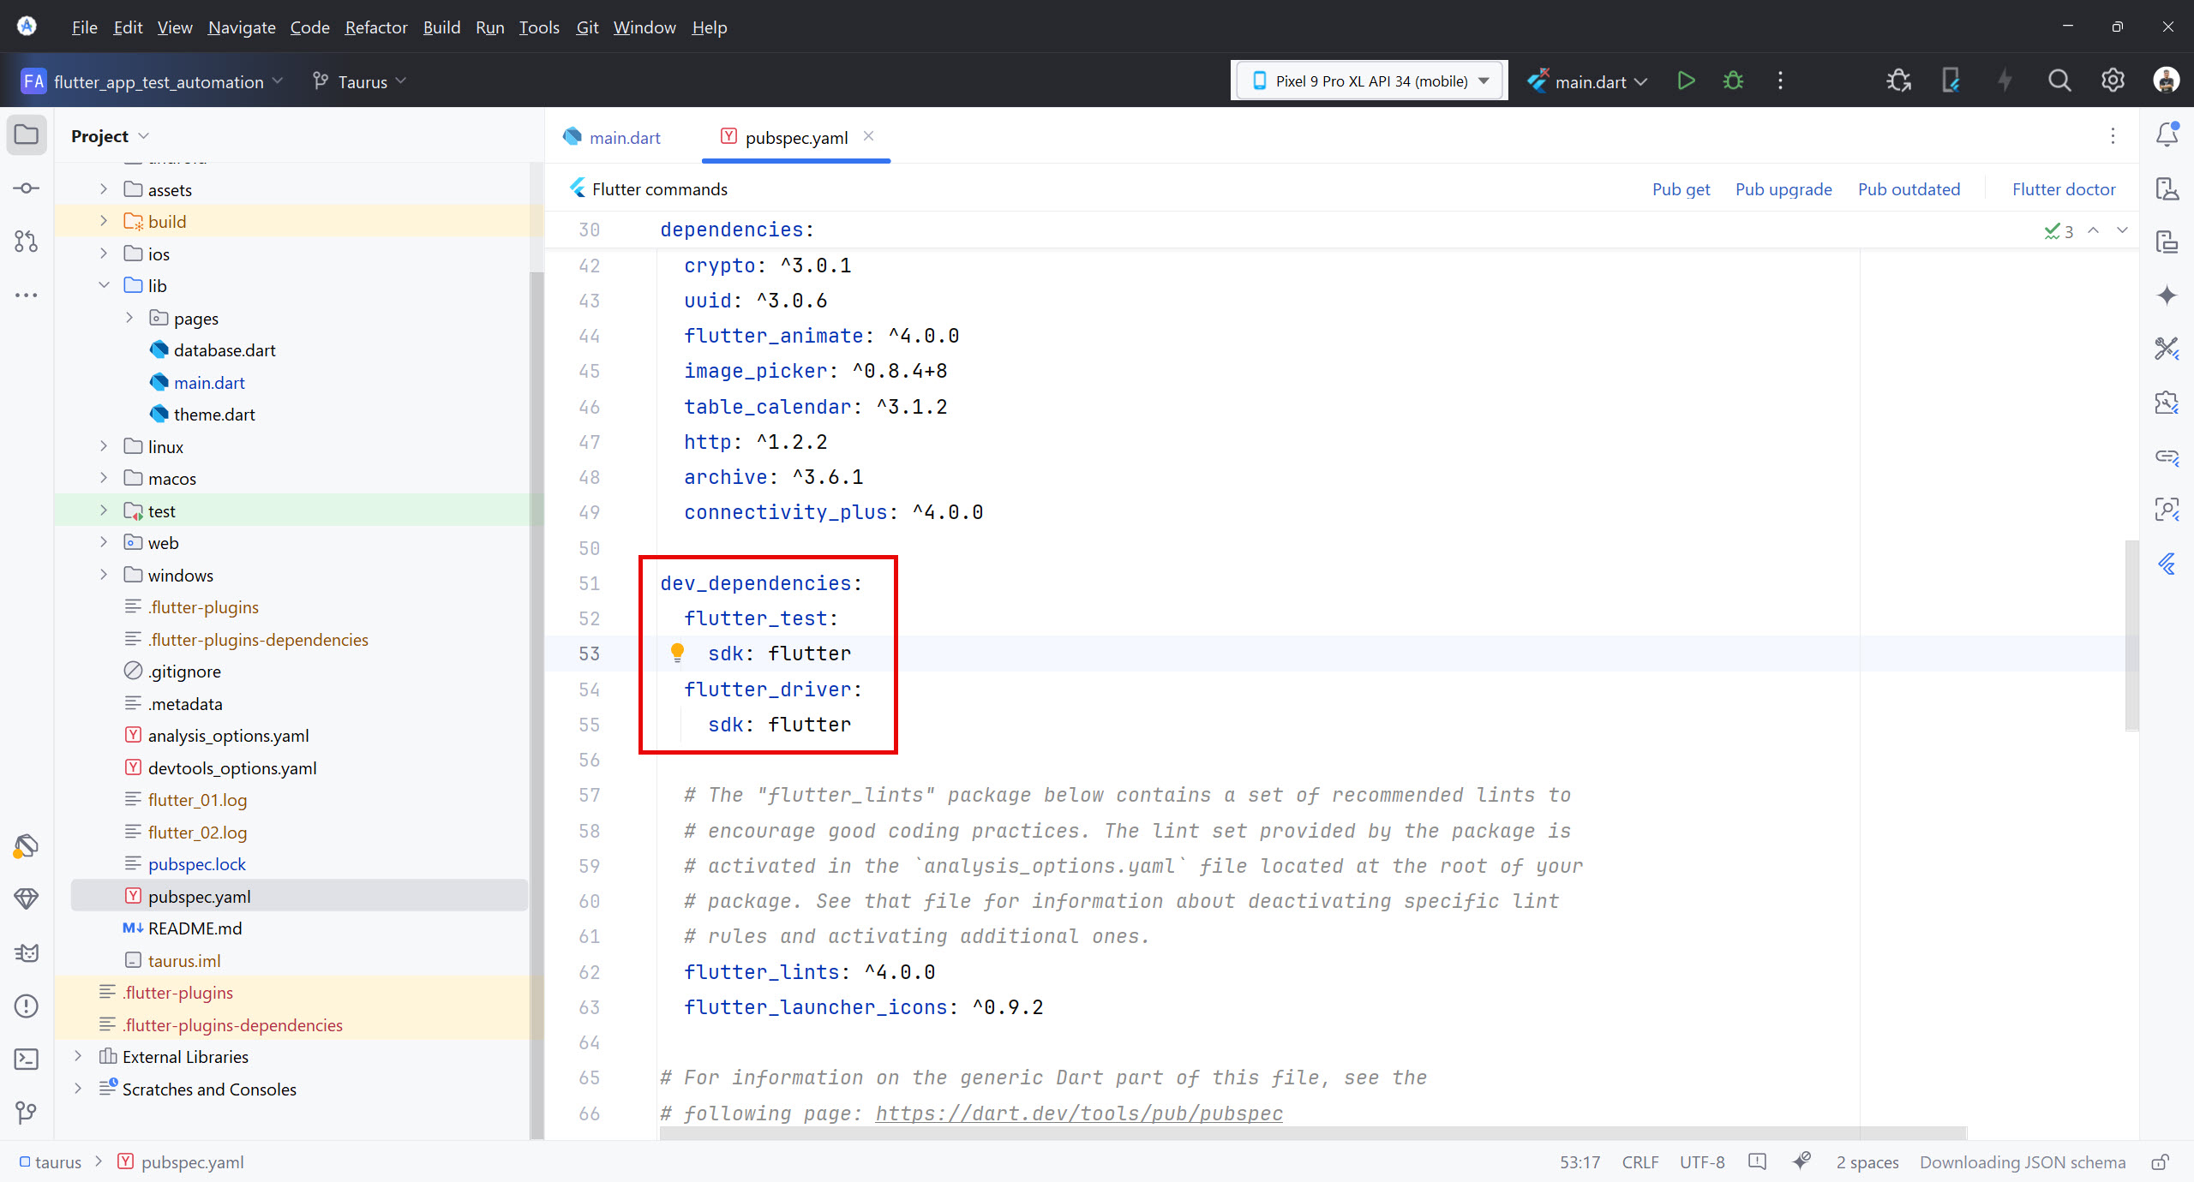Open the App Quality Insights gem icon
Viewport: 2194px width, 1182px height.
[x=27, y=898]
